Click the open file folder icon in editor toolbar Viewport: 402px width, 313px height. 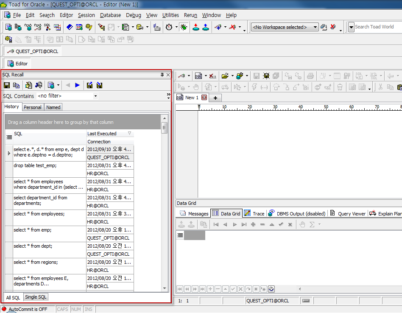(x=224, y=76)
